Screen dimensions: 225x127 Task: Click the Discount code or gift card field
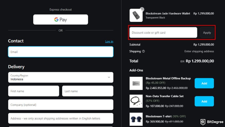[x=163, y=33]
